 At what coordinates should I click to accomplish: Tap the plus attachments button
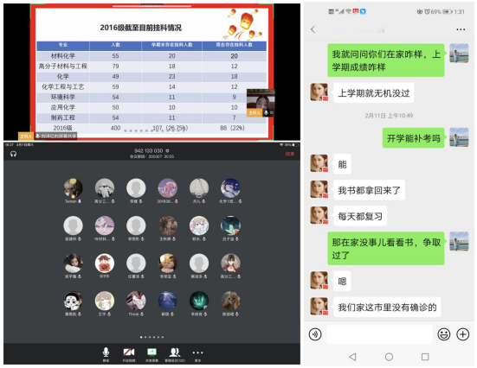click(x=462, y=334)
